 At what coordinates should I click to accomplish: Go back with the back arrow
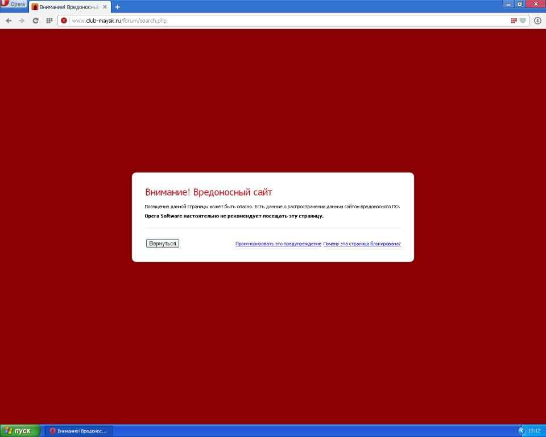point(9,20)
